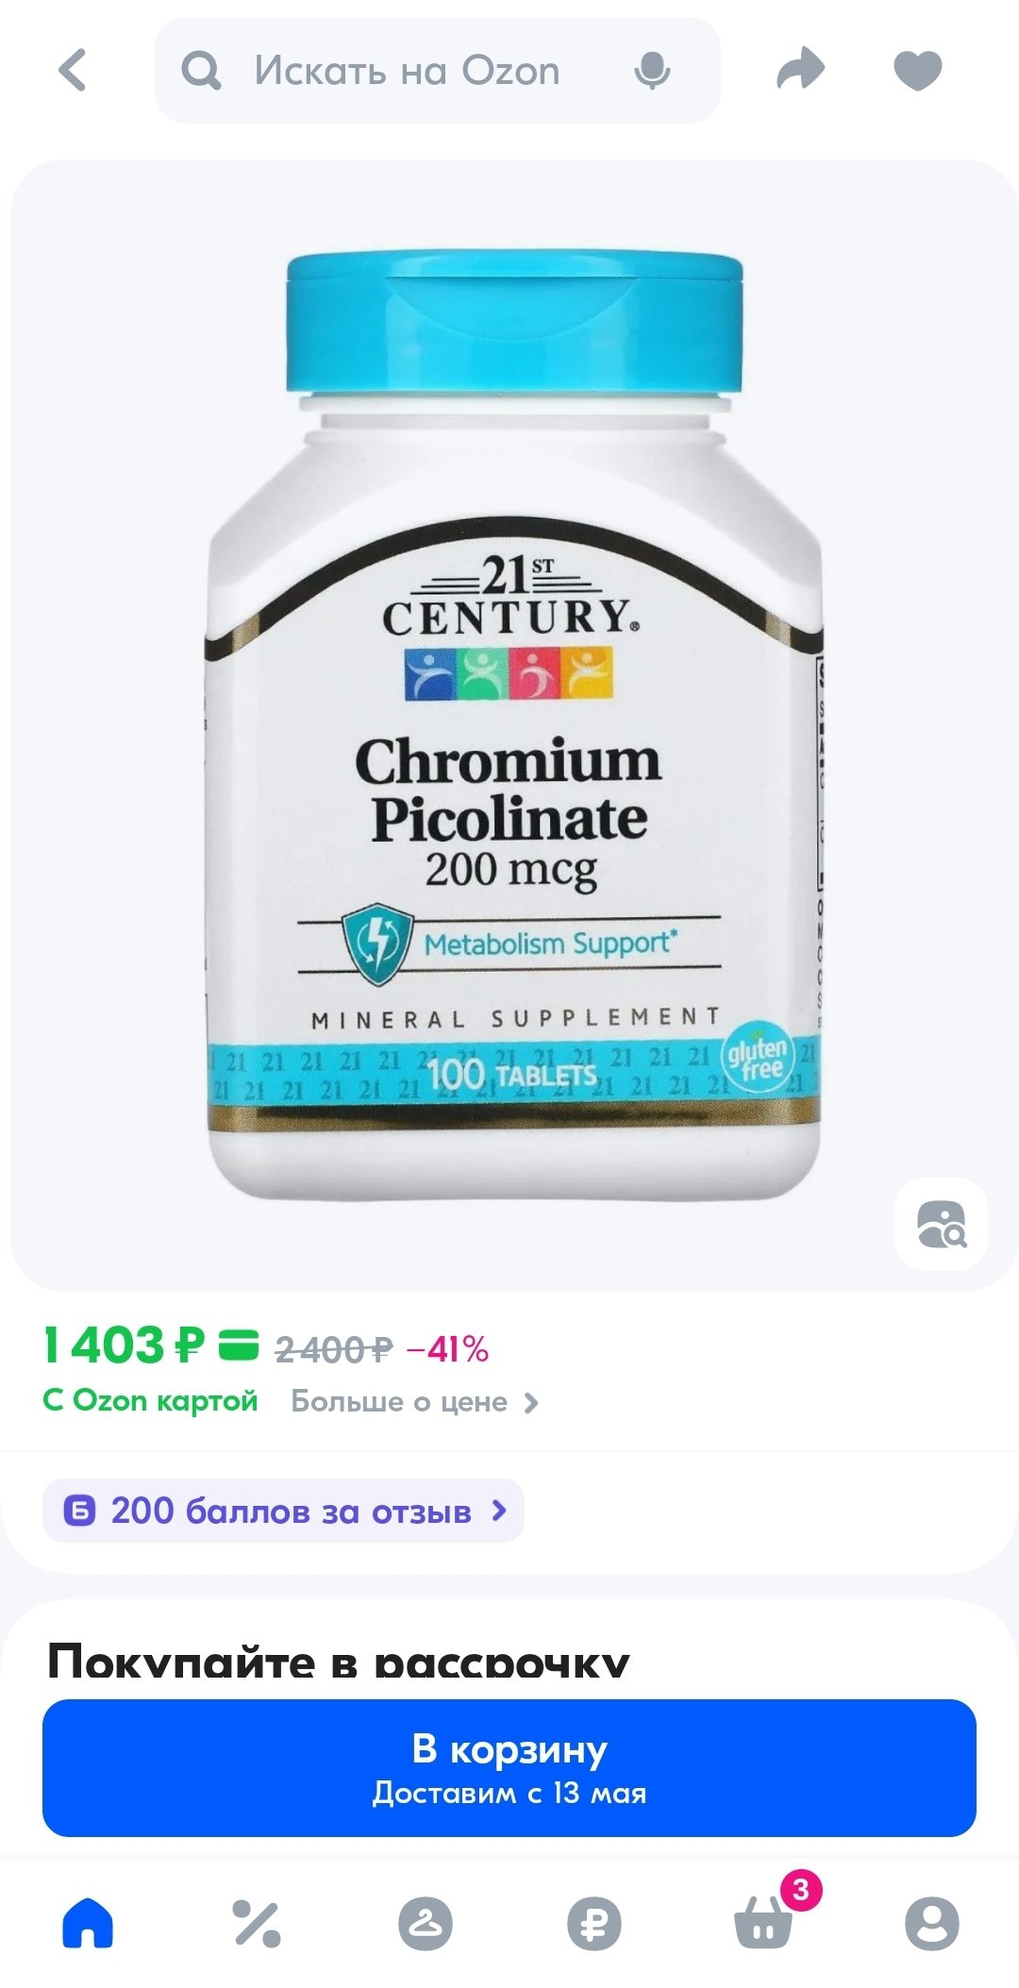
Task: Tap the find similar products icon
Action: coord(941,1224)
